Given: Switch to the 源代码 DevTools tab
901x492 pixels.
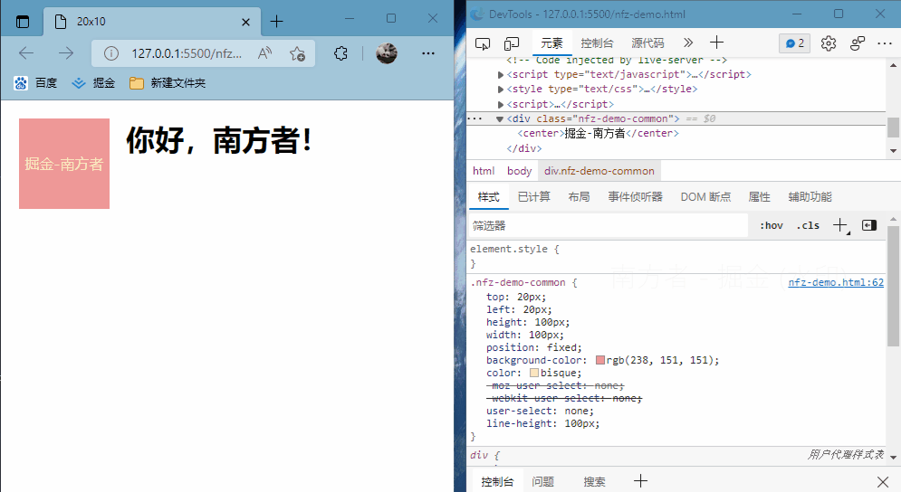Looking at the screenshot, I should (647, 43).
